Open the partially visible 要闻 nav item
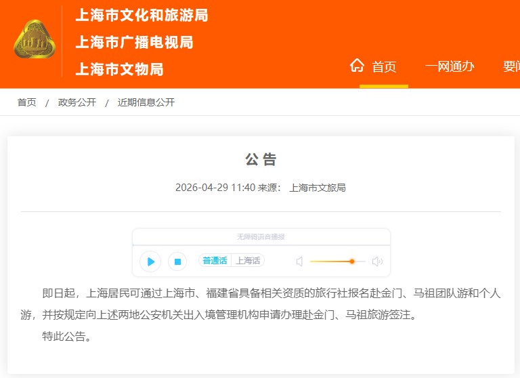Viewport: 520px width, 378px height. tap(511, 66)
